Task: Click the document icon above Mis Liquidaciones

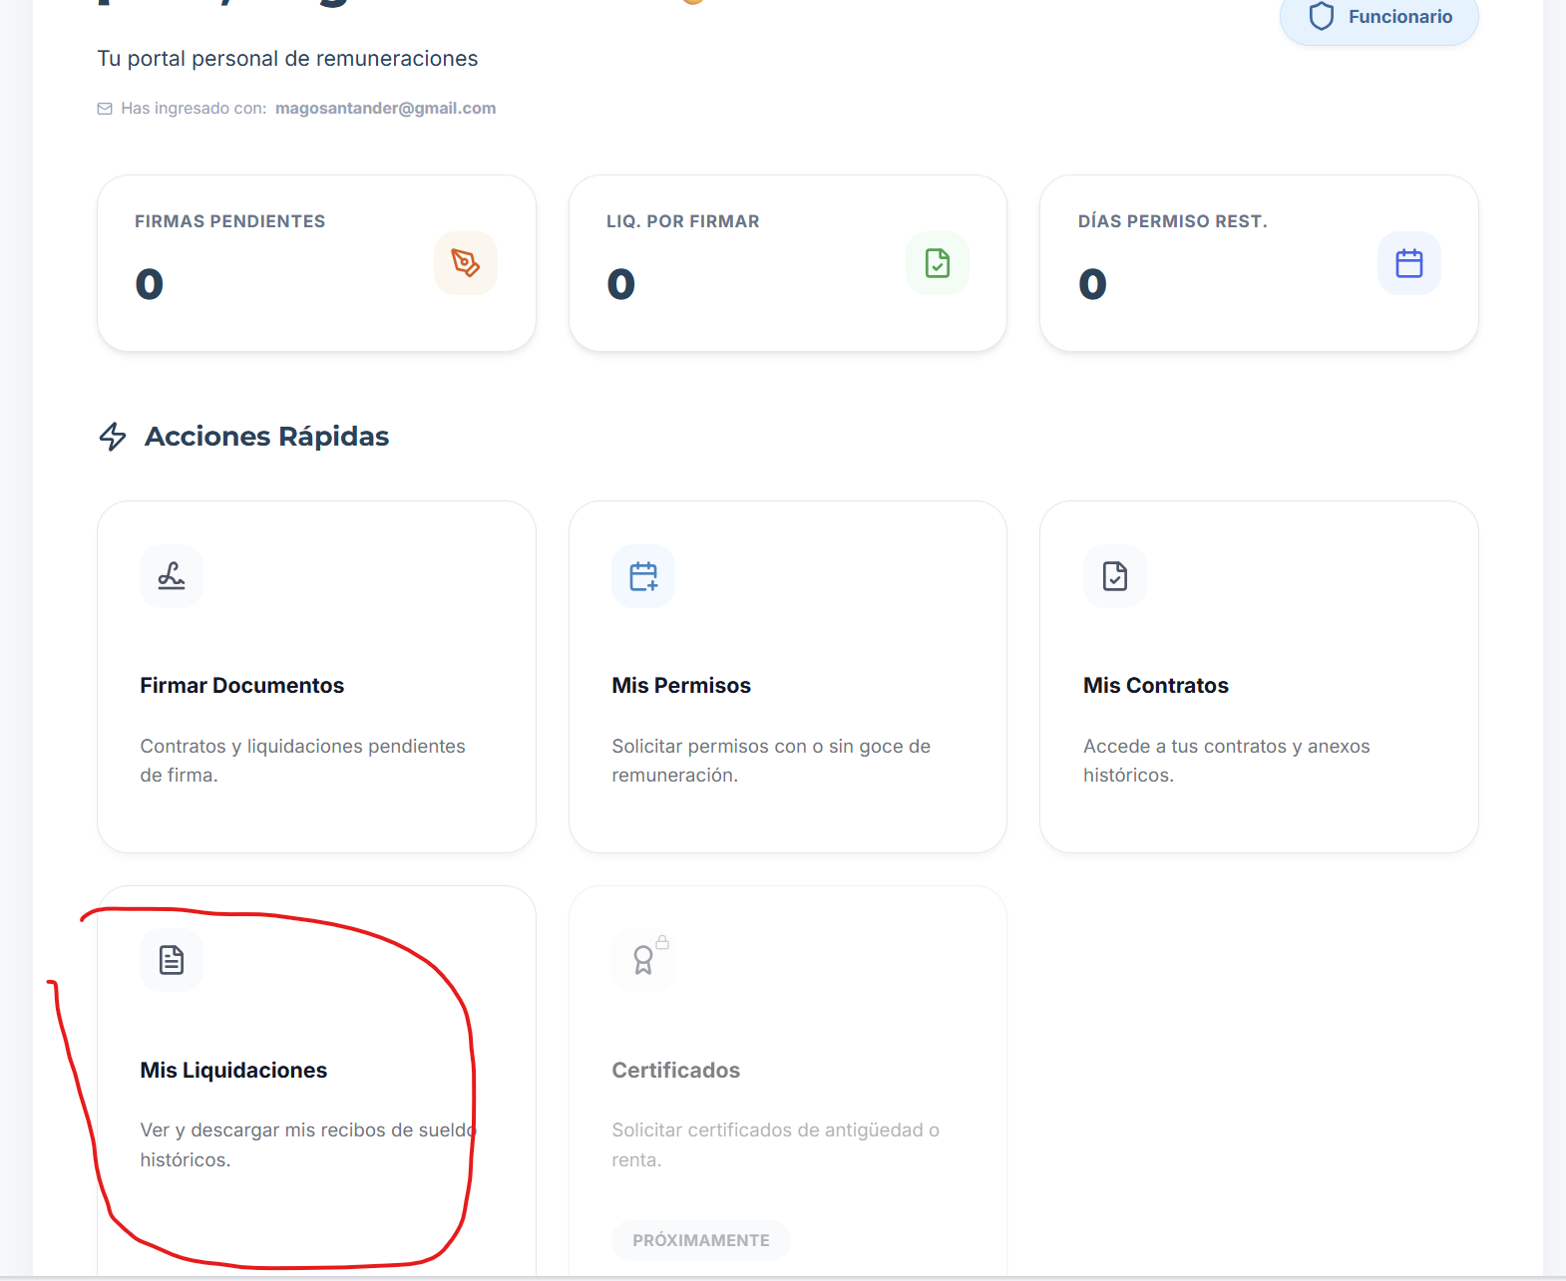Action: (x=172, y=960)
